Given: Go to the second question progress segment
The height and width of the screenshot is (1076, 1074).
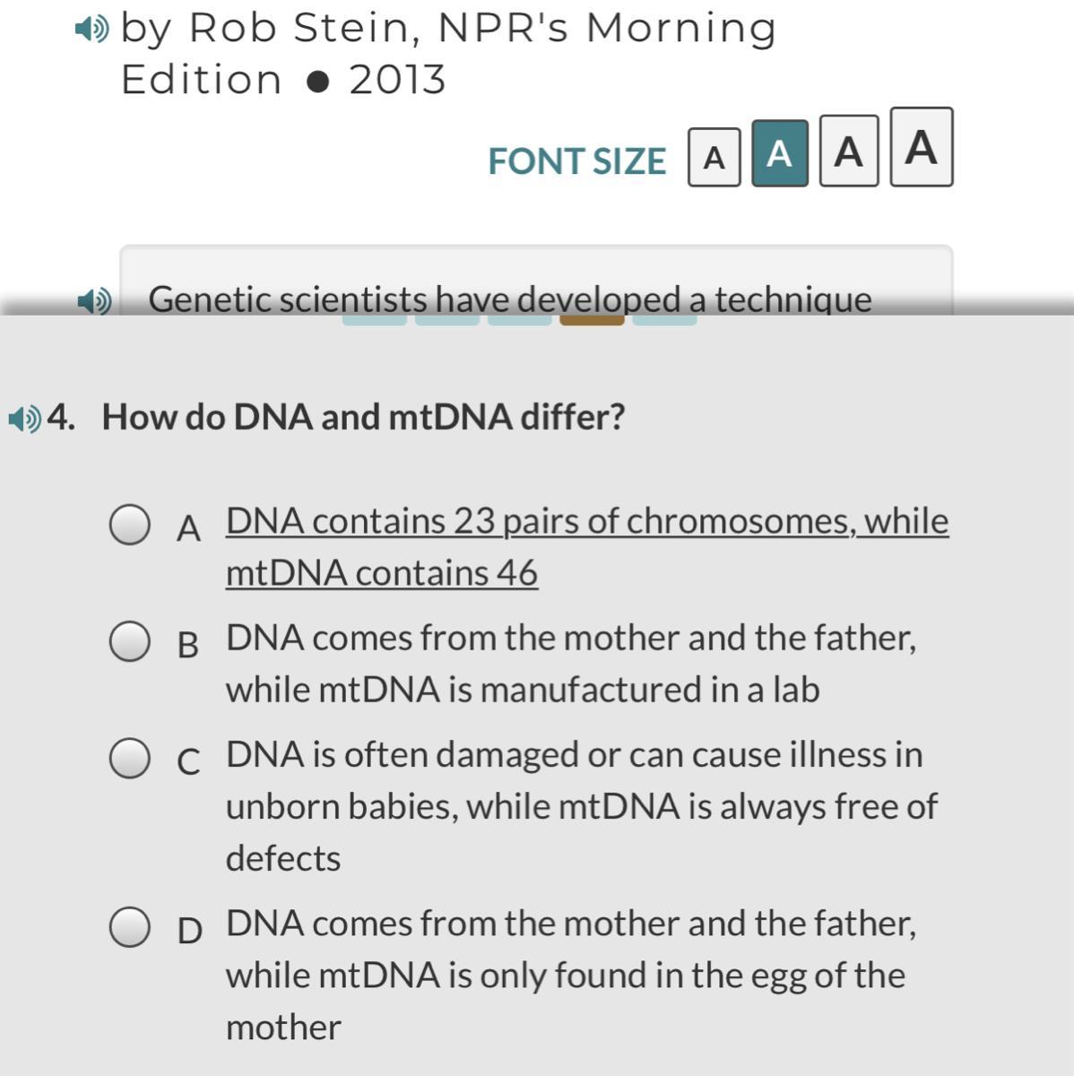Looking at the screenshot, I should click(x=446, y=319).
